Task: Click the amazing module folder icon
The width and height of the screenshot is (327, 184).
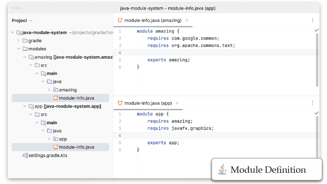Action: (x=31, y=57)
